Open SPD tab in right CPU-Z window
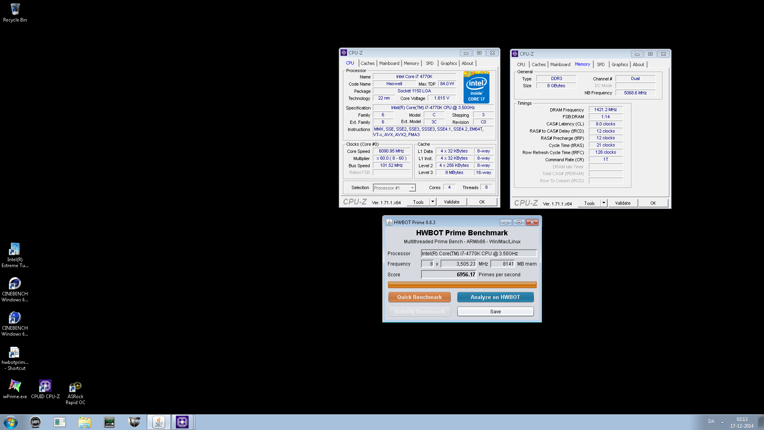Screen dimensions: 764x430 (x=600, y=64)
